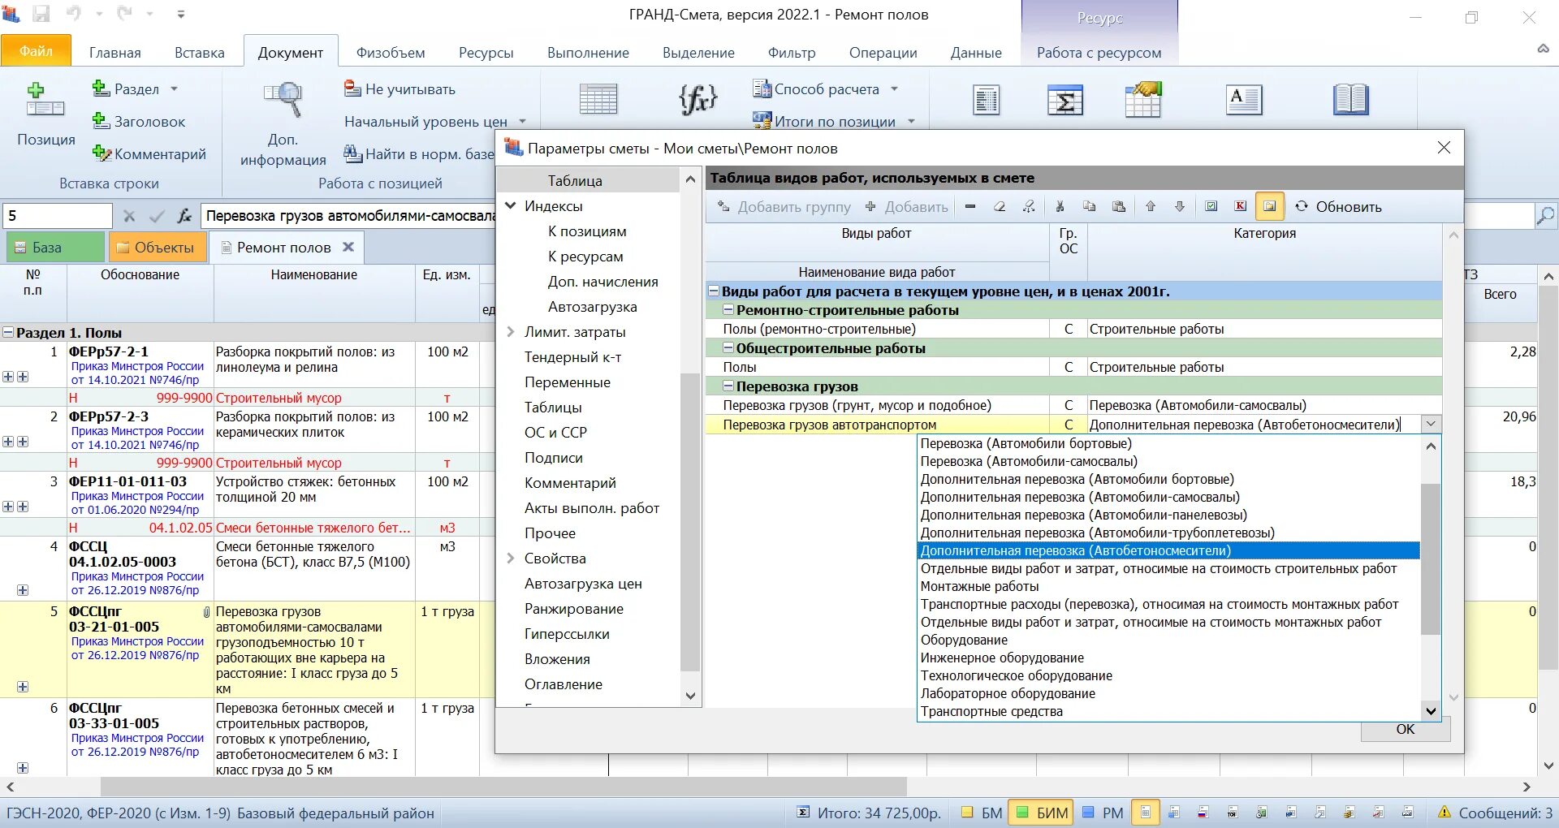
Task: Toggle the highlighted document view icon in status bar
Action: pos(1146,813)
